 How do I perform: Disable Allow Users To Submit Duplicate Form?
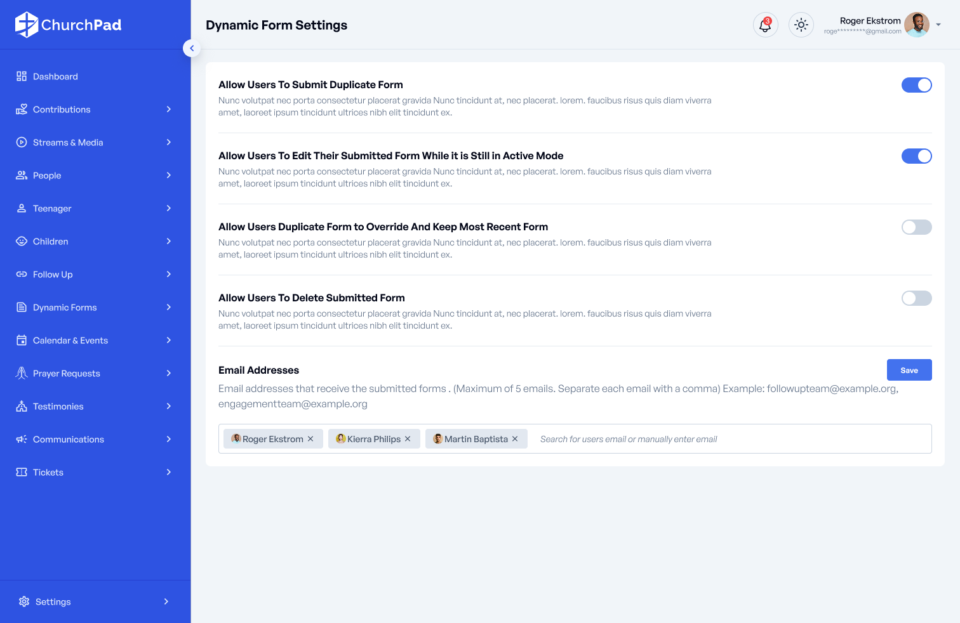tap(916, 85)
